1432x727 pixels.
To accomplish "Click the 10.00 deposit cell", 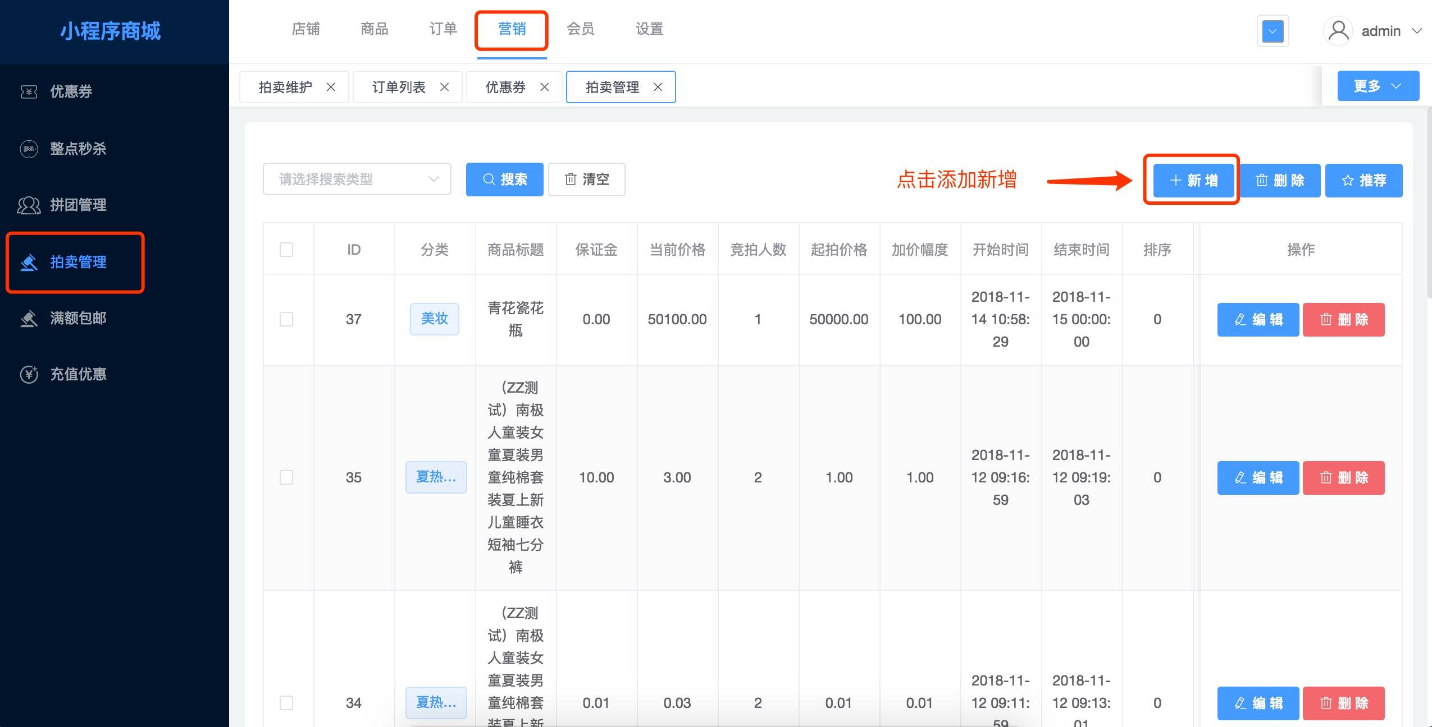I will point(596,477).
